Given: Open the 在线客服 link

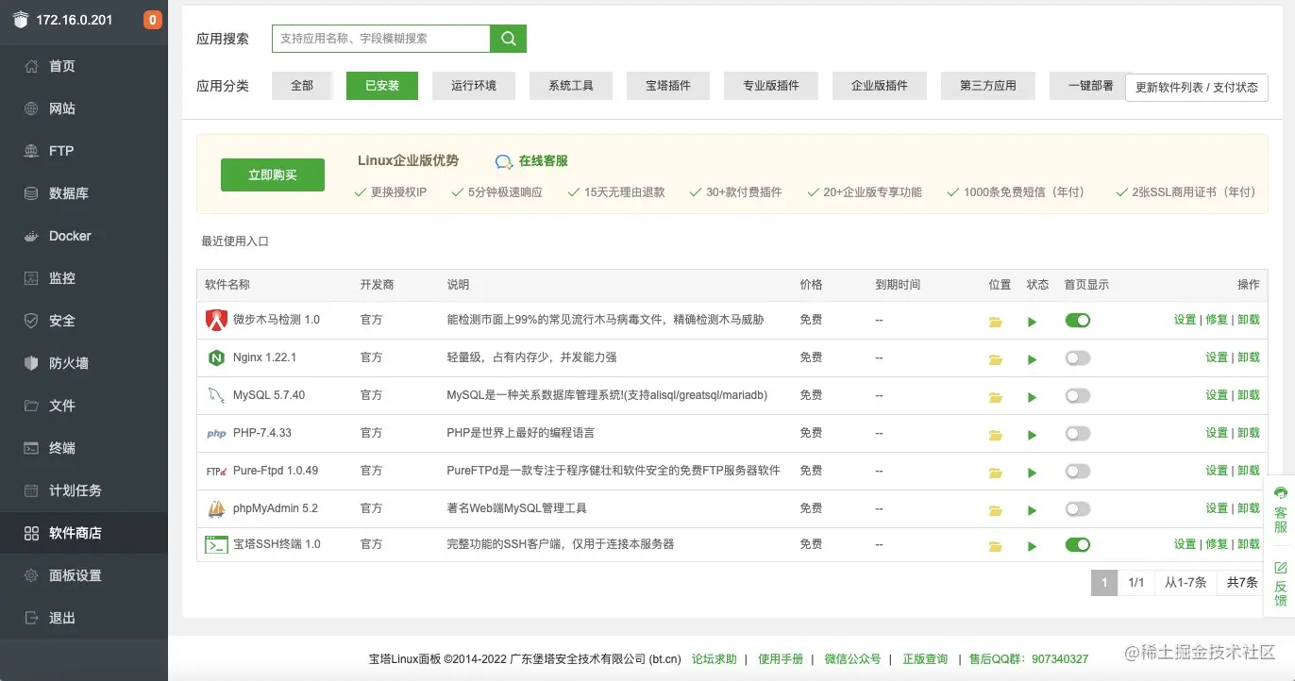Looking at the screenshot, I should [532, 161].
